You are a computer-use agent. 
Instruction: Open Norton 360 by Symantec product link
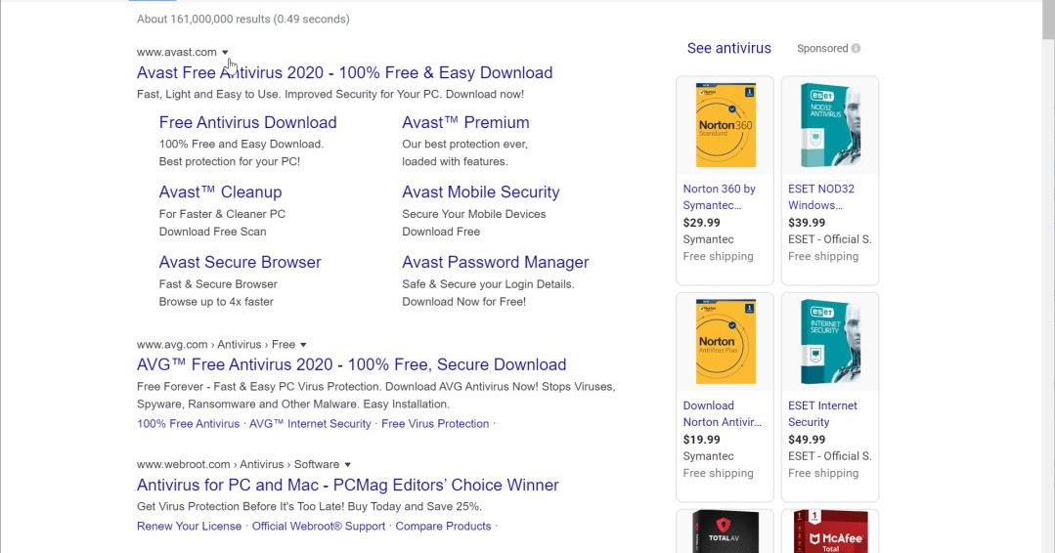[x=719, y=197]
